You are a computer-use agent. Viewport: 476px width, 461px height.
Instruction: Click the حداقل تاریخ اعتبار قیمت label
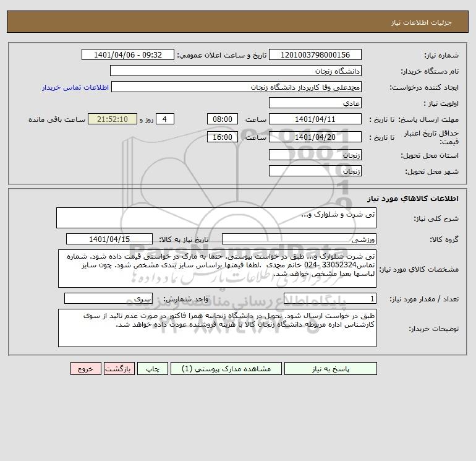(431, 137)
